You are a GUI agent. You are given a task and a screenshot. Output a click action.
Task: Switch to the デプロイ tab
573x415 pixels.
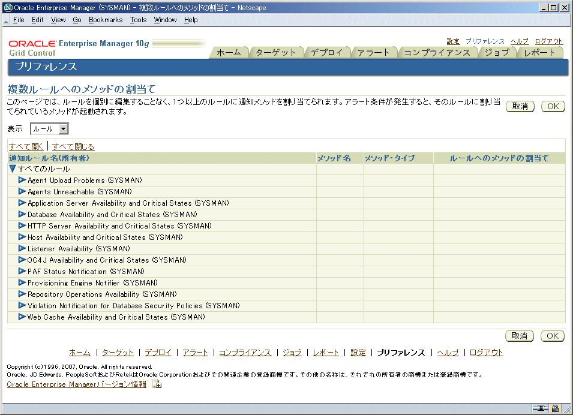326,53
